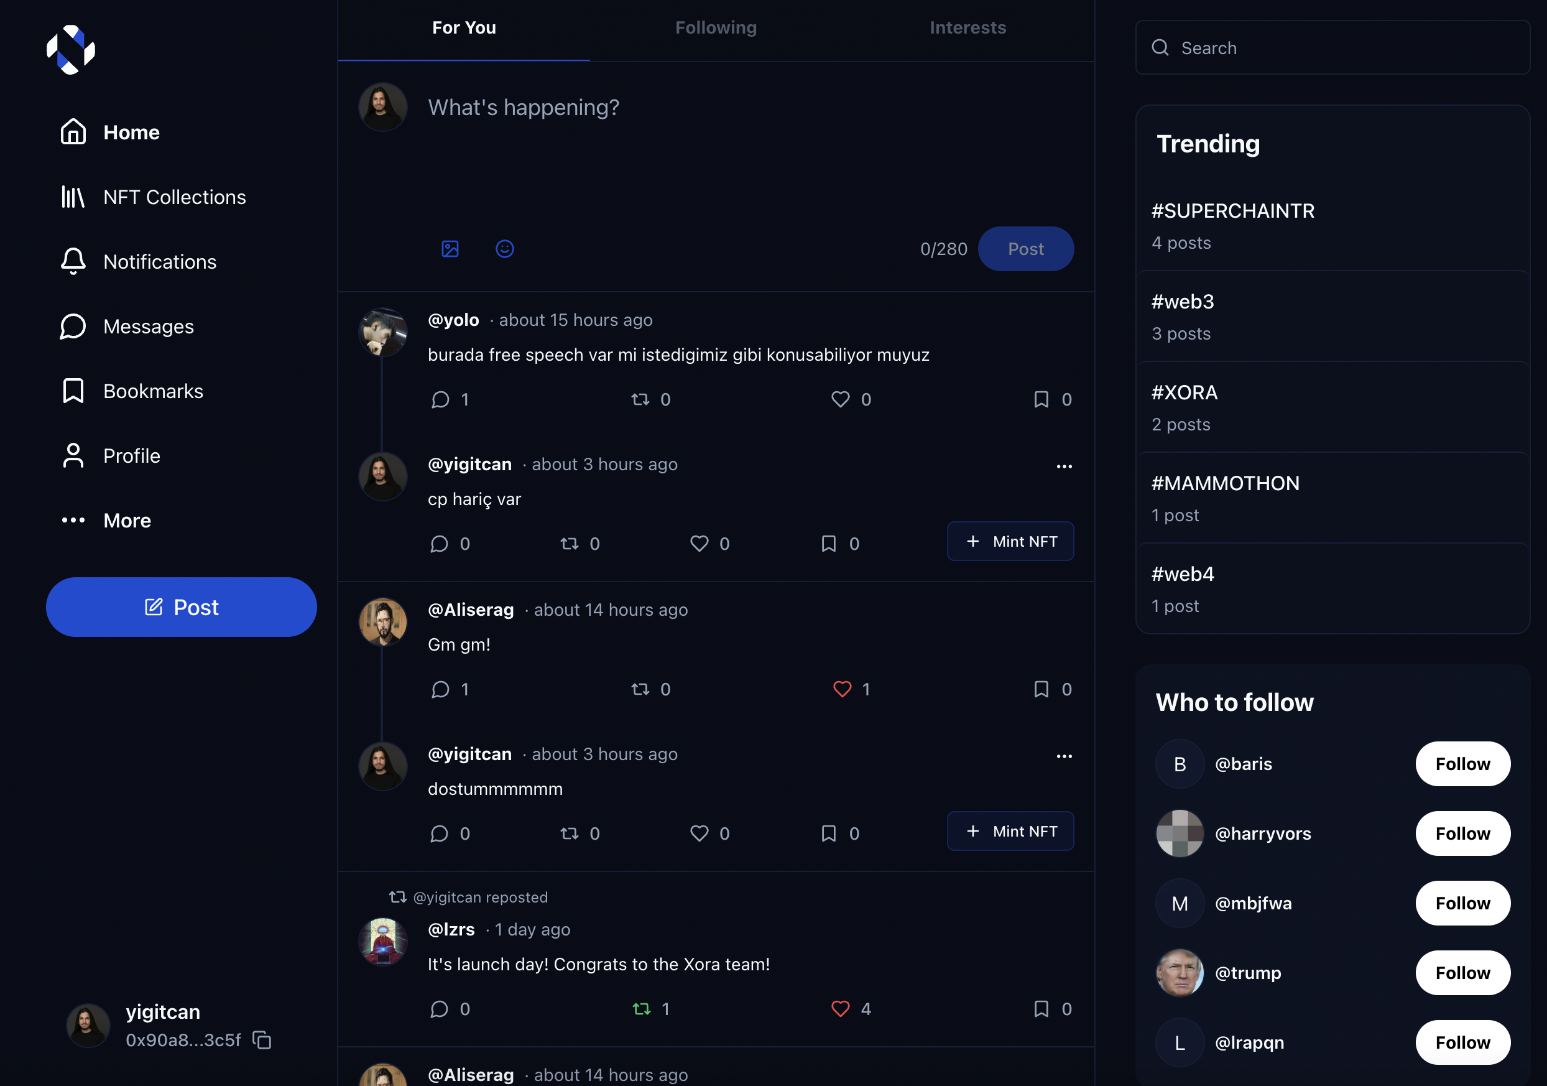1547x1086 pixels.
Task: Unlike the Gm gm! post by @Aliserag
Action: click(x=843, y=689)
